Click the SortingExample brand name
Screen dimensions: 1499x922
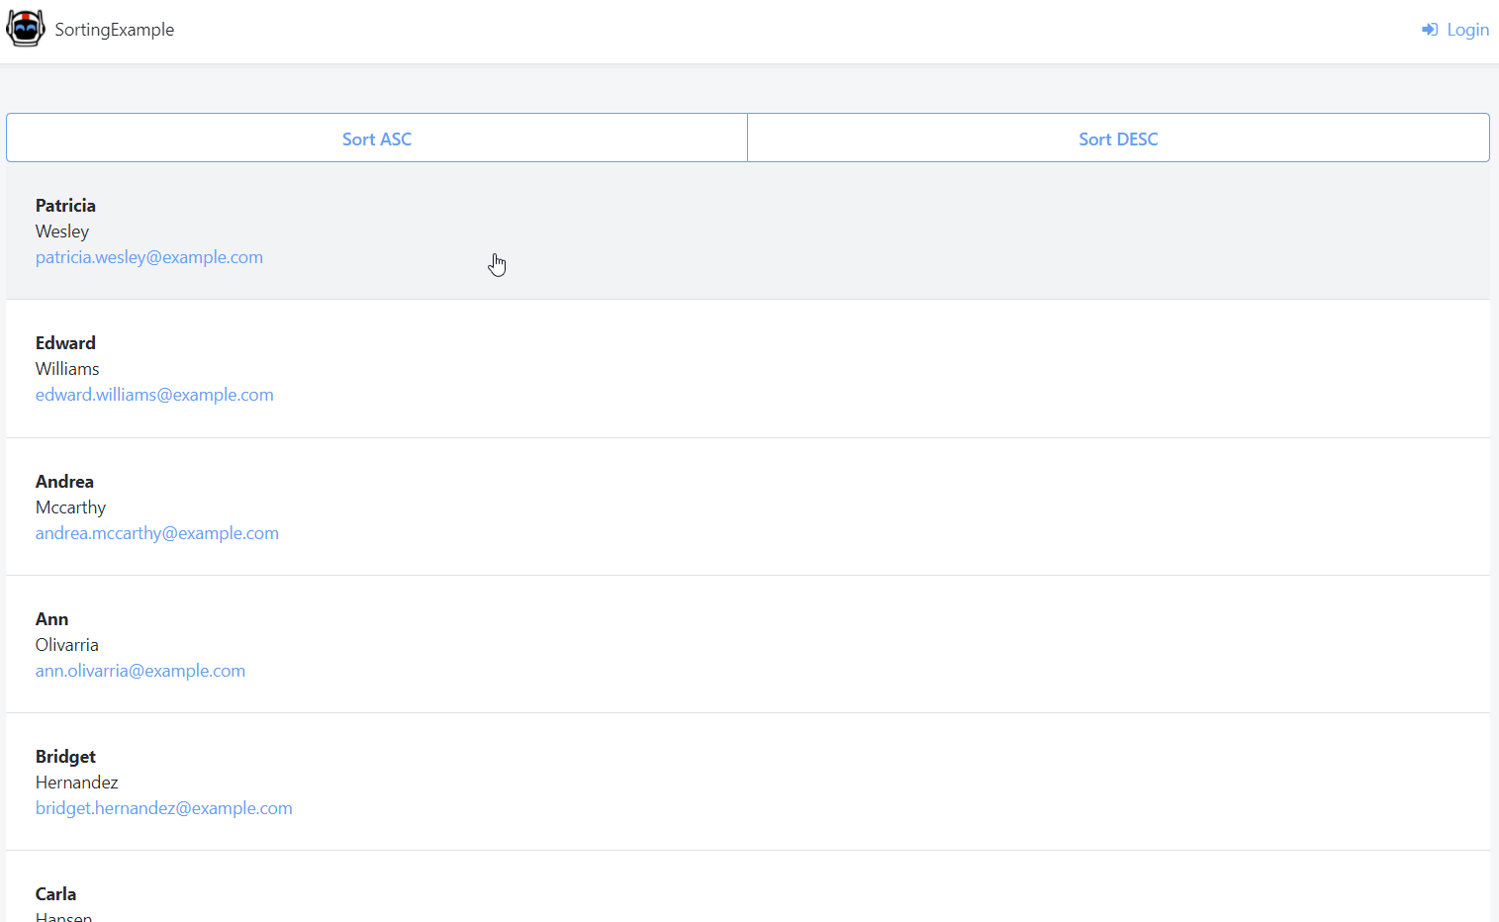tap(115, 29)
